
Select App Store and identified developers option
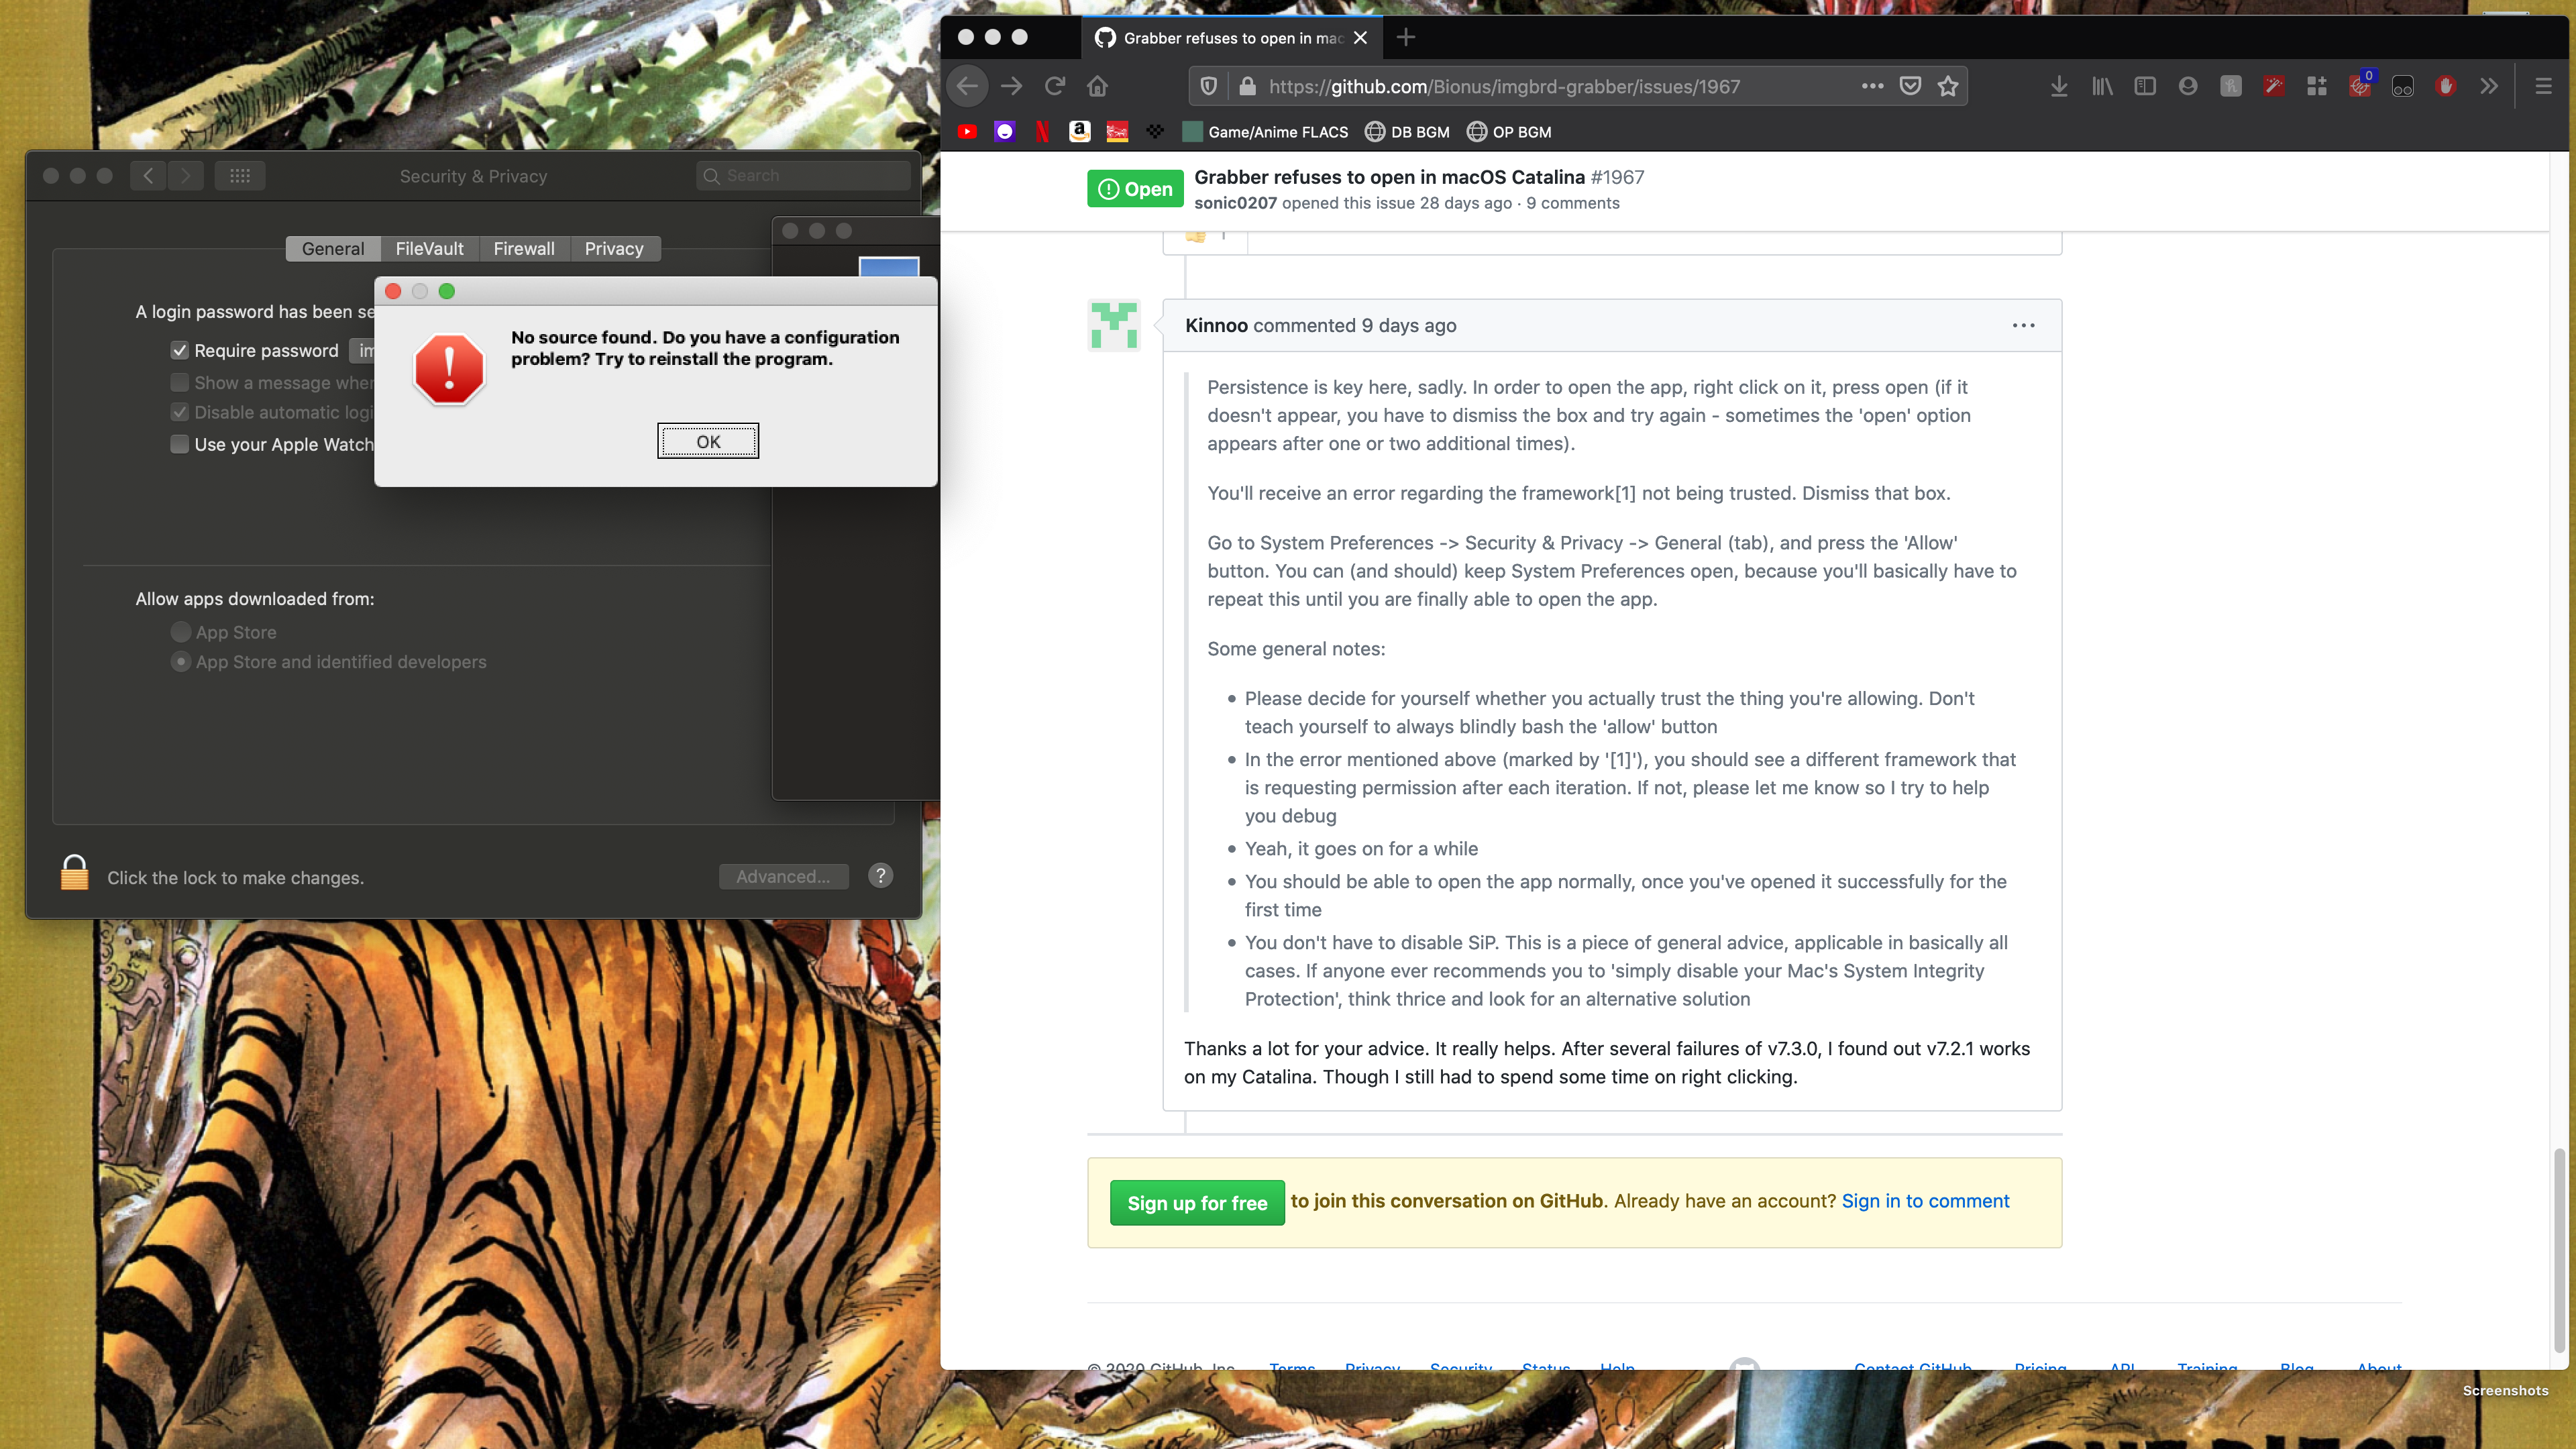click(181, 662)
